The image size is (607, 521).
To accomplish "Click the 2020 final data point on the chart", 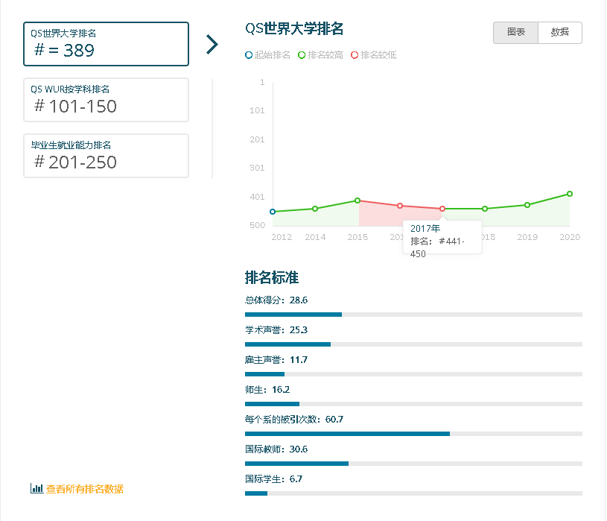I will coord(570,193).
